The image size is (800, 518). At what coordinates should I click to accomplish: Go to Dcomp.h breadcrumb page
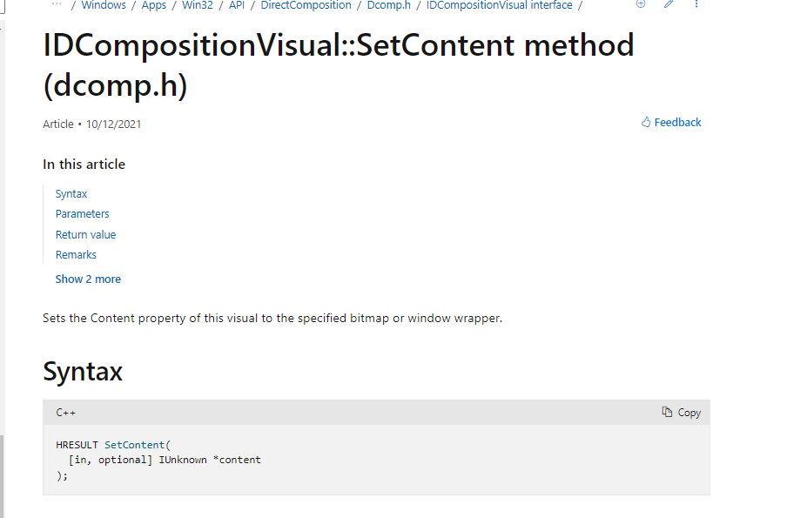click(389, 5)
